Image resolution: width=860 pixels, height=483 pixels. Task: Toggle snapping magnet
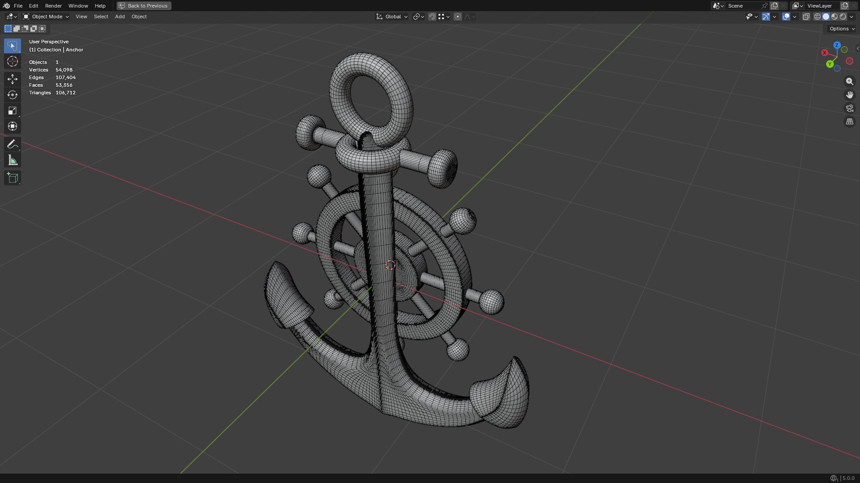pos(432,17)
